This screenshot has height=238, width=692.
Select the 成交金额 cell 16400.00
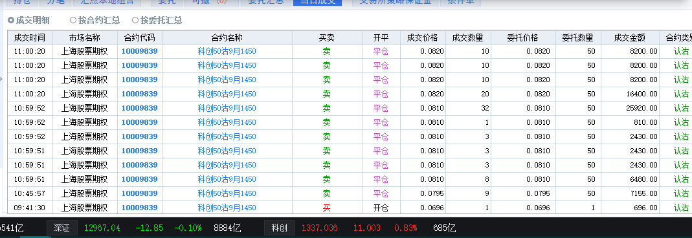point(630,94)
